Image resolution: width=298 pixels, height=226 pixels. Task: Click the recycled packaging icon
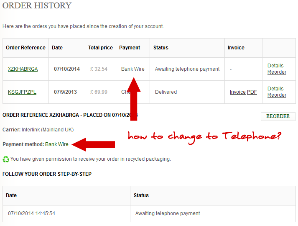coord(6,159)
